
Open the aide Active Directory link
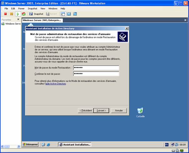[56, 84]
